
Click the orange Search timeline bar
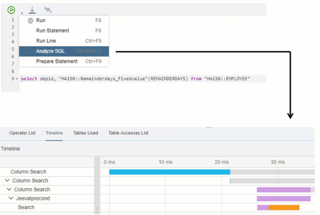284,207
